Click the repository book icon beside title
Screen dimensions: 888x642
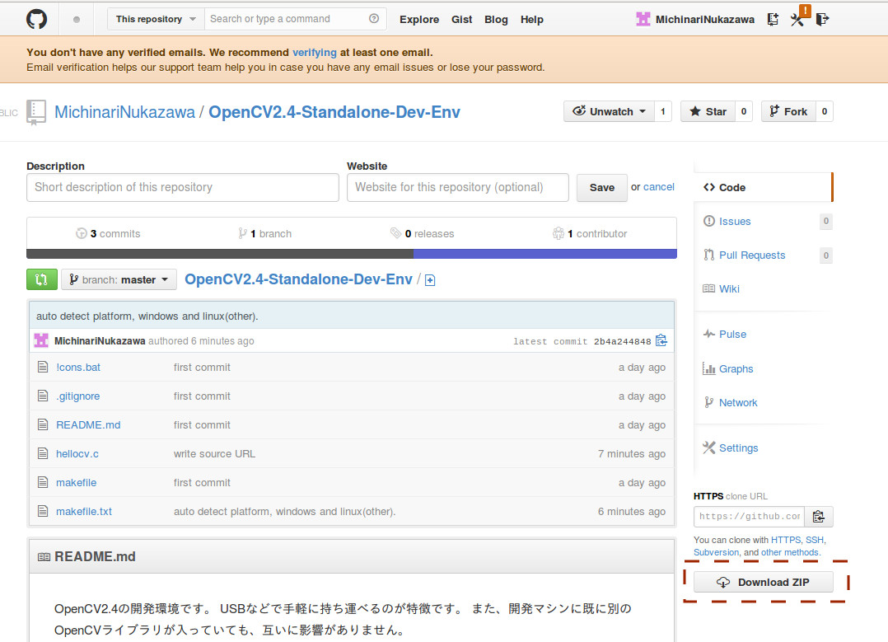(x=36, y=112)
